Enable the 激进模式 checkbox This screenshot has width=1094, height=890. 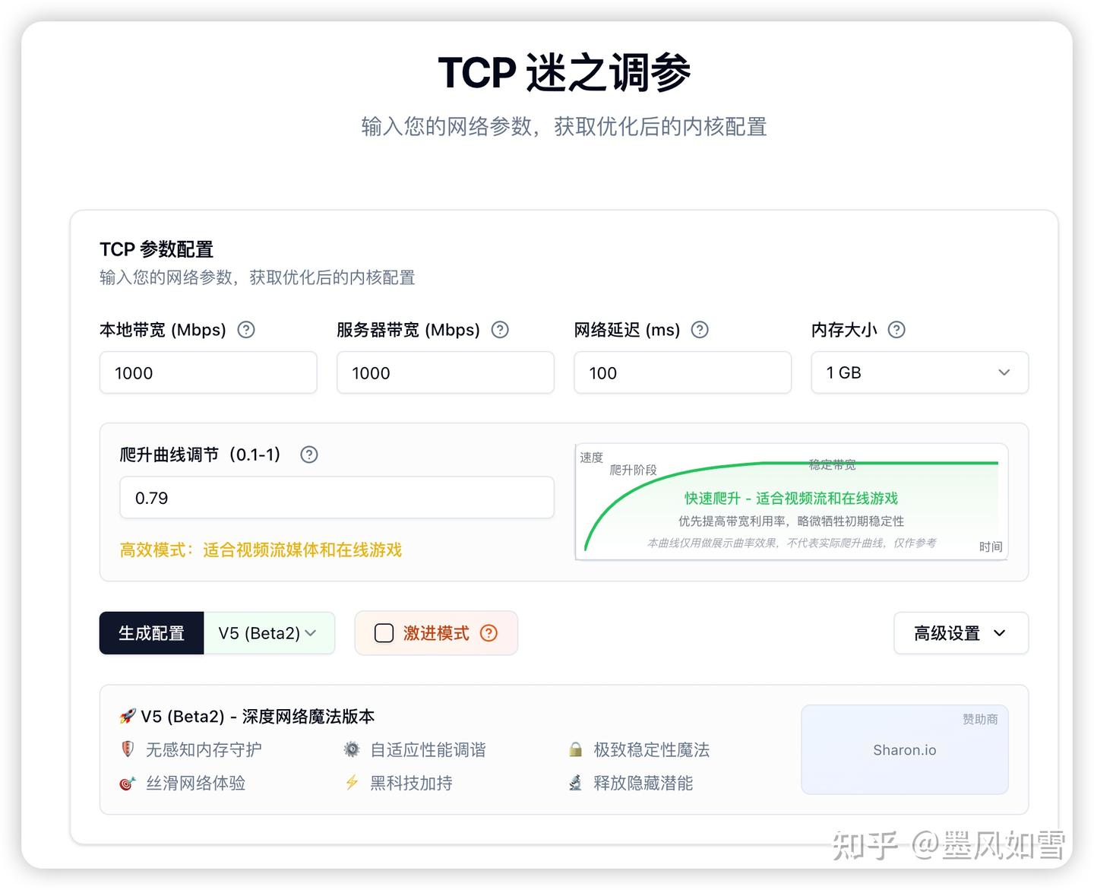pos(384,633)
